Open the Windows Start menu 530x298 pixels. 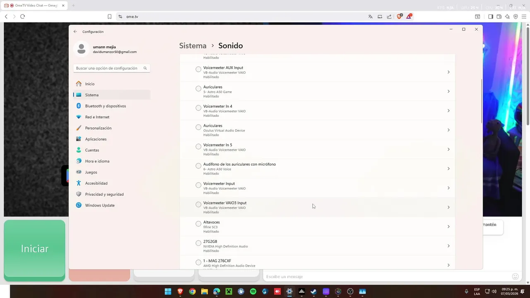(x=168, y=291)
